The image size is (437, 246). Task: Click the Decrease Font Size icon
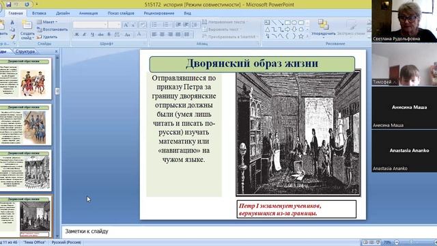pyautogui.click(x=134, y=25)
